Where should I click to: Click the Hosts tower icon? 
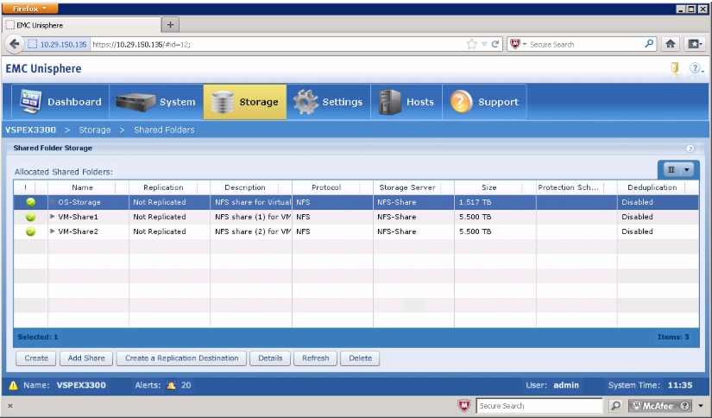[x=389, y=102]
